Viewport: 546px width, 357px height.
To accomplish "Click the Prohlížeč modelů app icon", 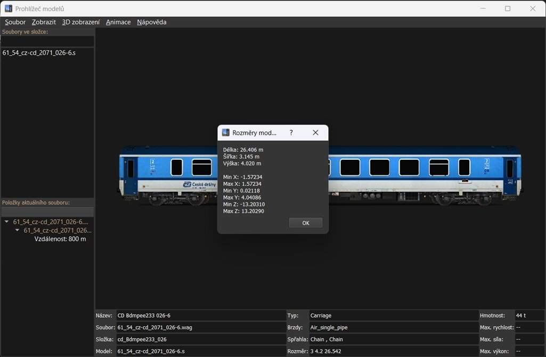I will coord(9,9).
